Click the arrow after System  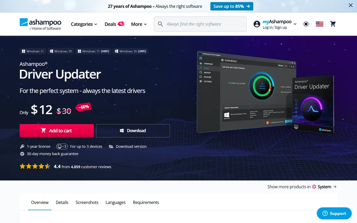tap(335, 187)
